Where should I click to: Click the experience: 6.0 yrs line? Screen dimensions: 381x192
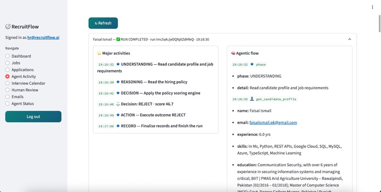click(x=254, y=134)
